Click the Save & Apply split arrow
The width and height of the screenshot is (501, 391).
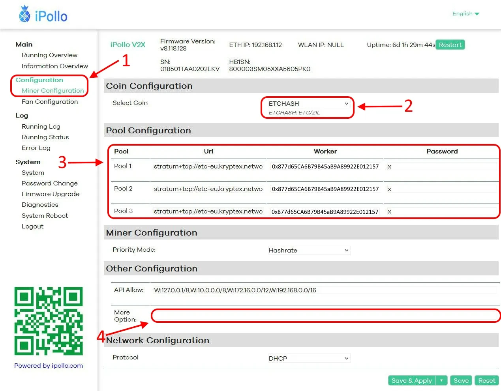(x=441, y=380)
